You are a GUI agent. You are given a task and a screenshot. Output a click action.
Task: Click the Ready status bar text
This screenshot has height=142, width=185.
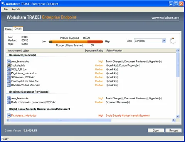[x=5, y=139]
